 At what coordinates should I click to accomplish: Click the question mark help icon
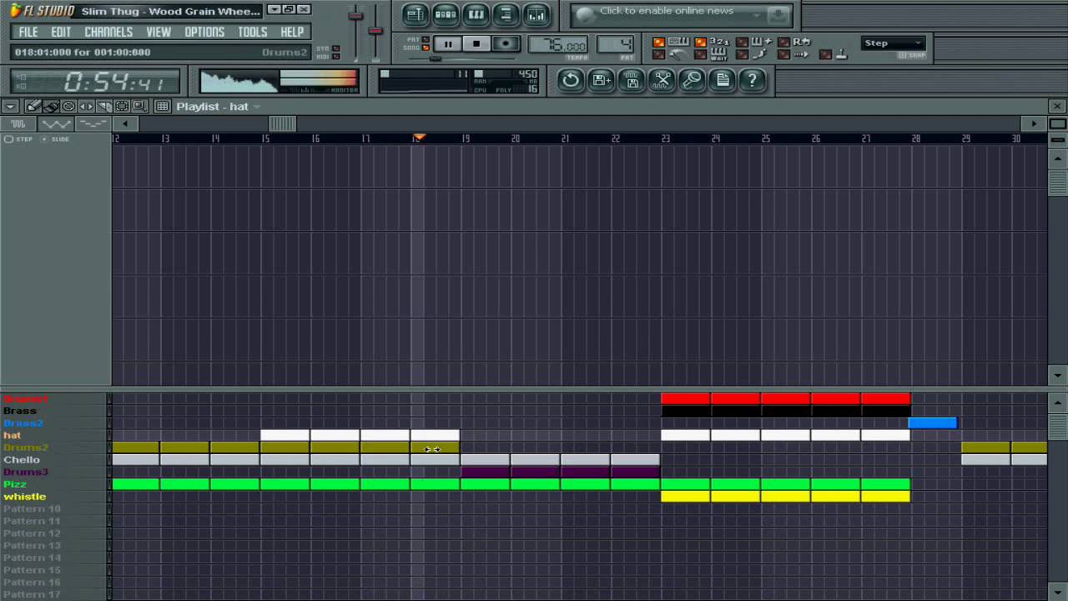point(752,80)
